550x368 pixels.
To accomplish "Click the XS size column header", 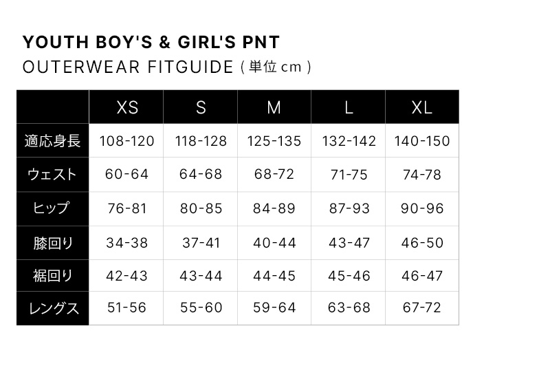I will click(x=127, y=107).
